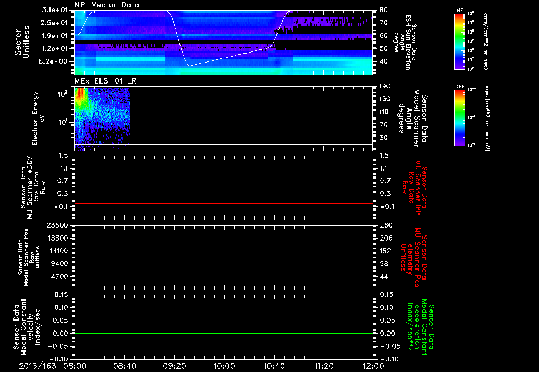Pick the 10:00 time axis label
Screen dimensions: 539x372
coord(224,365)
